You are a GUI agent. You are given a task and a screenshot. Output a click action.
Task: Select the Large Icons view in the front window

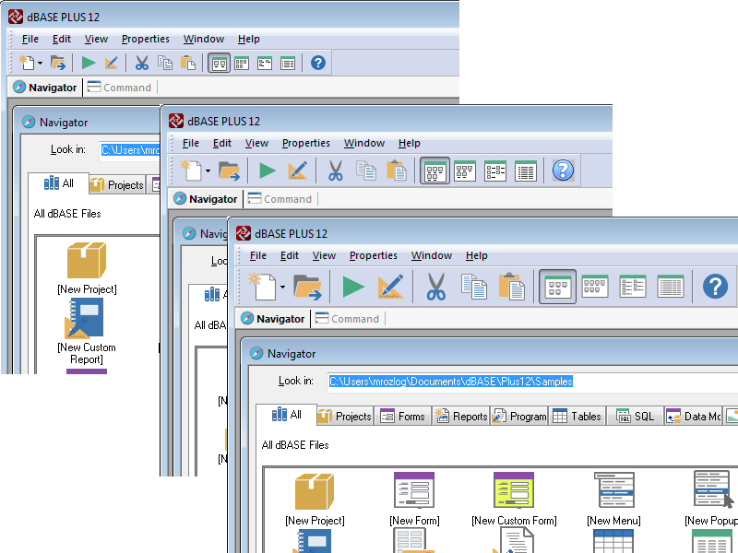558,287
